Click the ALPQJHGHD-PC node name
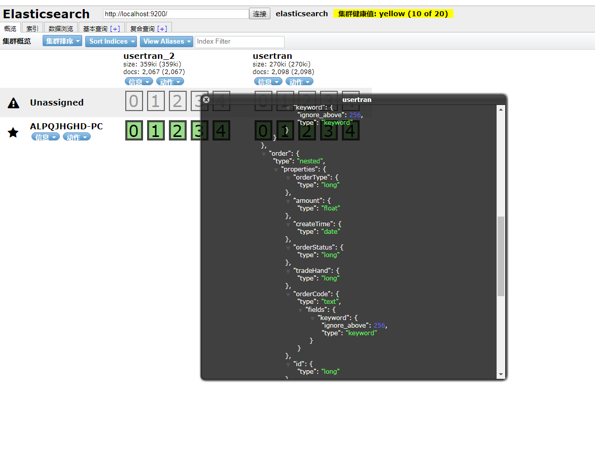This screenshot has height=460, width=595. tap(66, 126)
